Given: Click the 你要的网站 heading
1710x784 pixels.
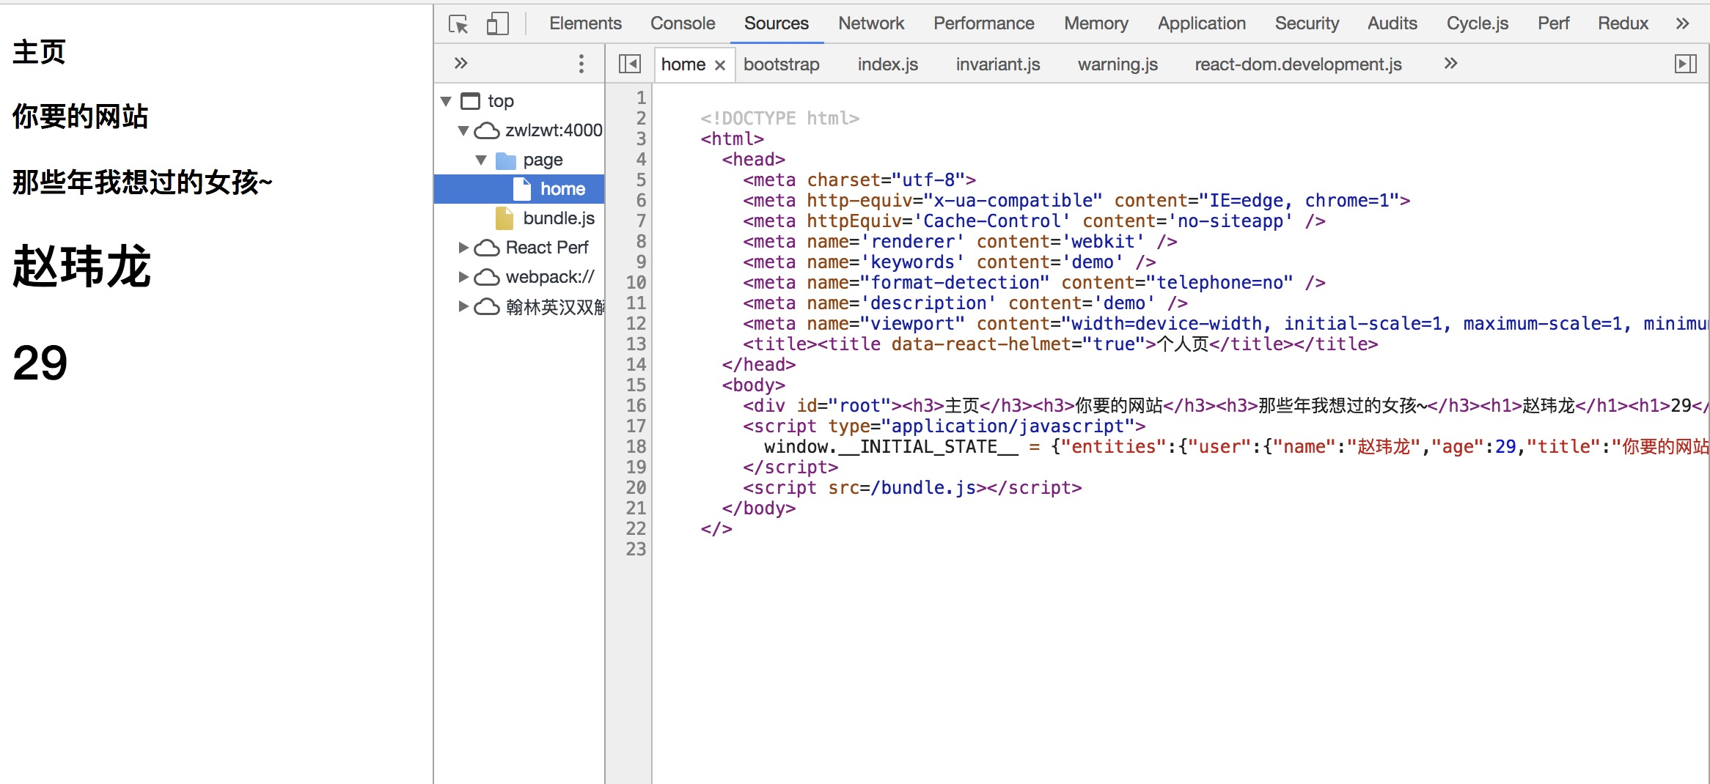Looking at the screenshot, I should 80,117.
